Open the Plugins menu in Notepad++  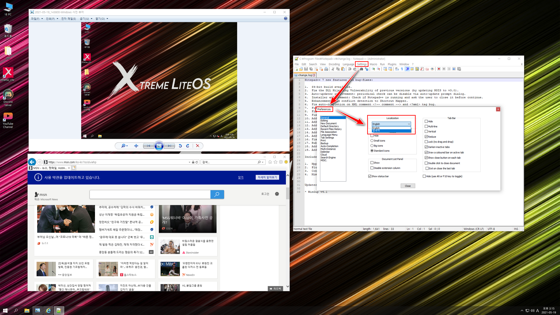click(x=392, y=64)
